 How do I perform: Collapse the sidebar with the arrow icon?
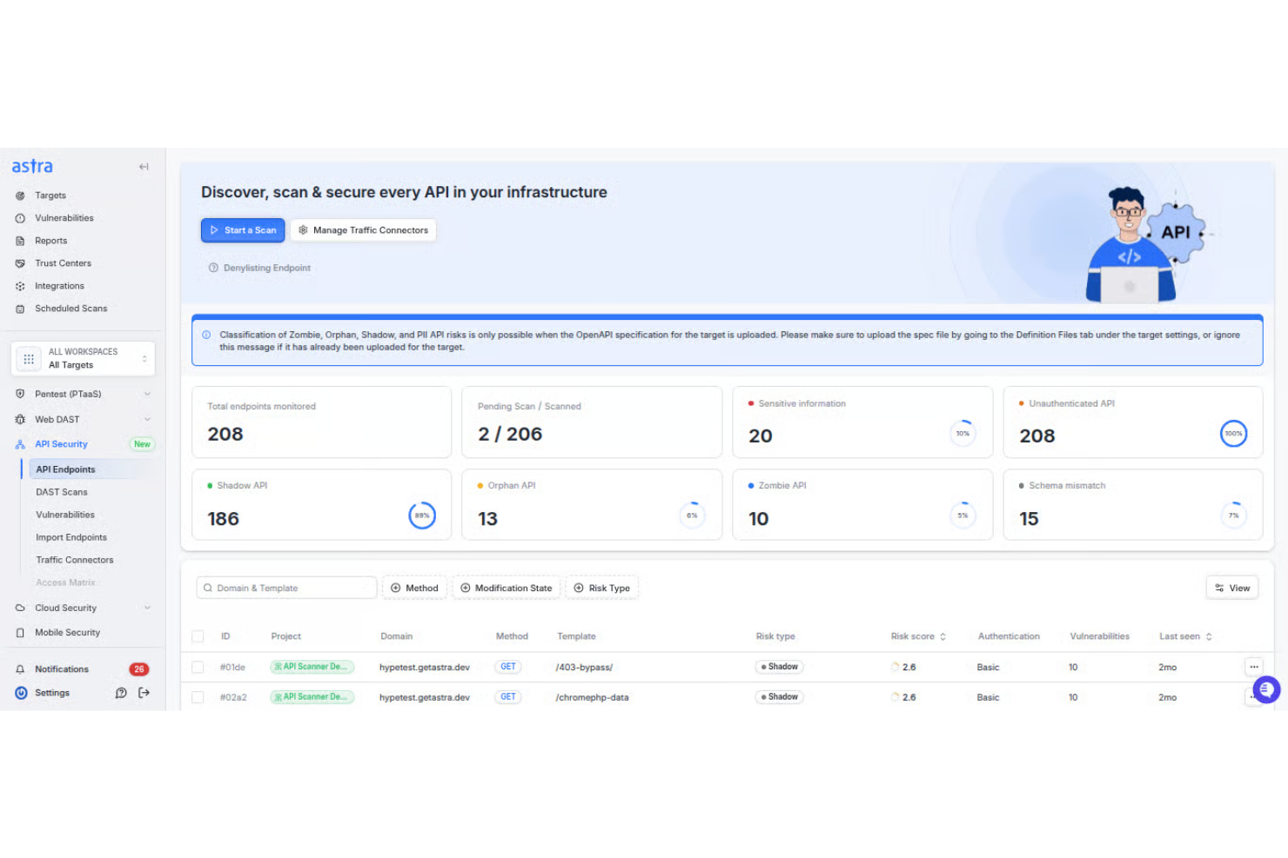coord(144,166)
